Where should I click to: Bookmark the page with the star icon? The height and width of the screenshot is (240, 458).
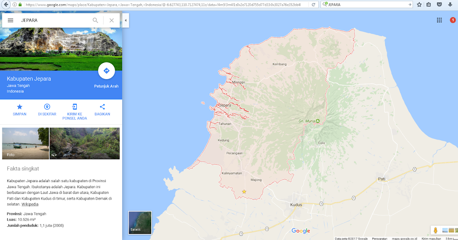pyautogui.click(x=419, y=5)
